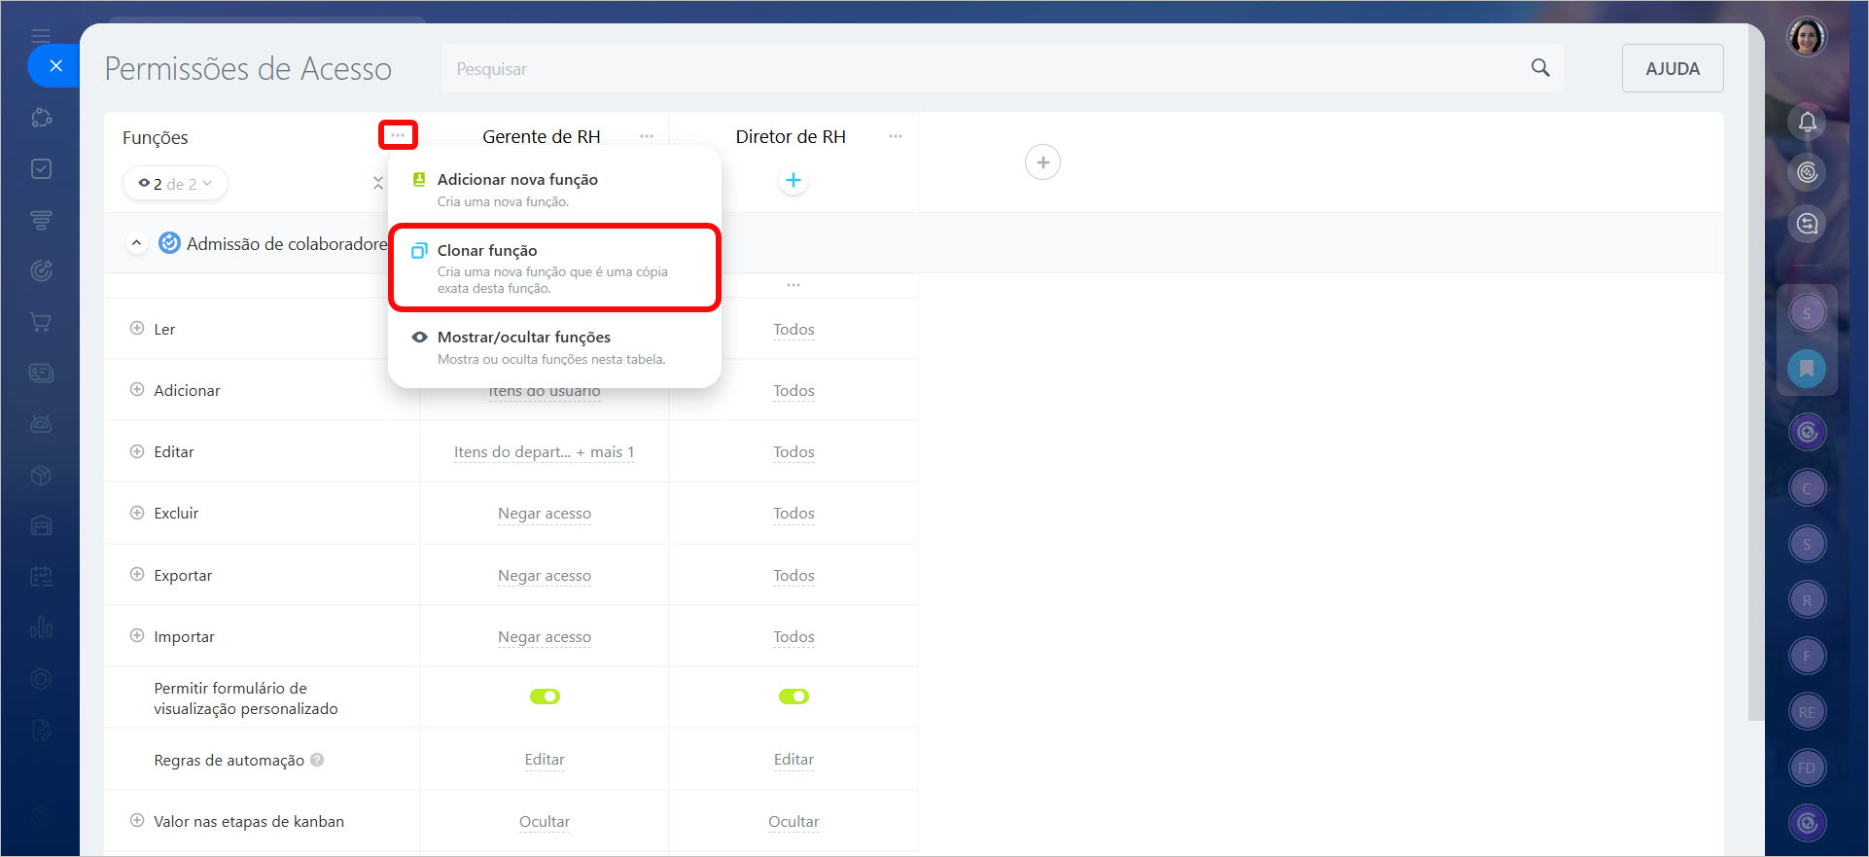Click Todos in Ler row for Diretor

click(x=793, y=330)
